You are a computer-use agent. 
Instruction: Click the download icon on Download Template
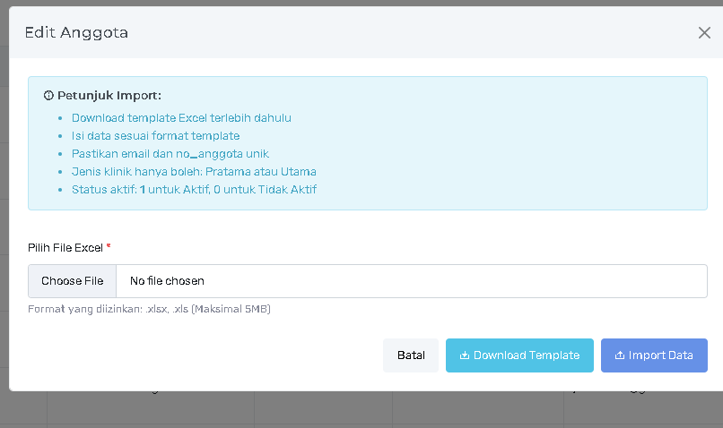(x=465, y=355)
